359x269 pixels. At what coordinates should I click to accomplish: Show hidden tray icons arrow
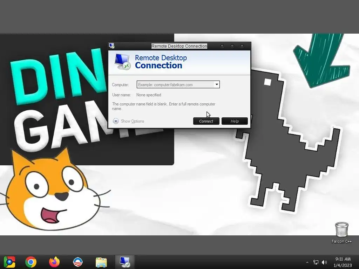click(307, 262)
